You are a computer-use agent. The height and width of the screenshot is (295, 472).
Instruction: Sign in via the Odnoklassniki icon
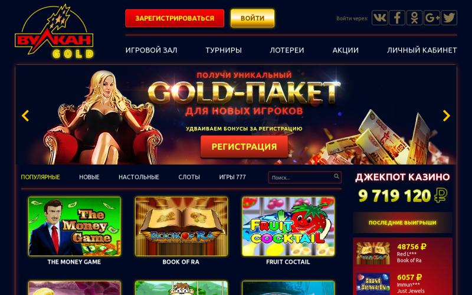click(415, 18)
